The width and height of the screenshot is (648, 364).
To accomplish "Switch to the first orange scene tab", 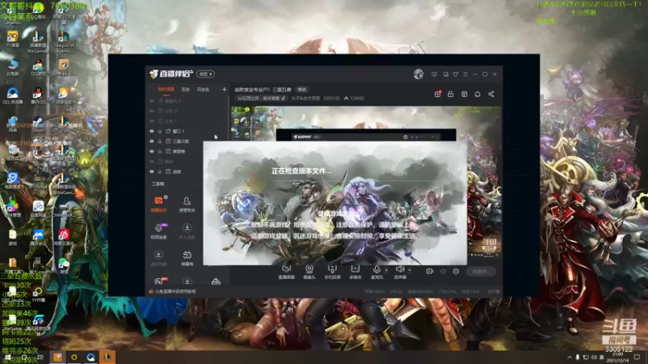I will click(166, 89).
